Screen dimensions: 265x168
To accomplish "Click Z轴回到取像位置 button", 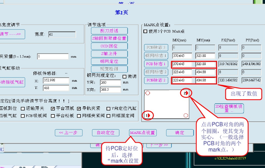I will pyautogui.click(x=109, y=38).
